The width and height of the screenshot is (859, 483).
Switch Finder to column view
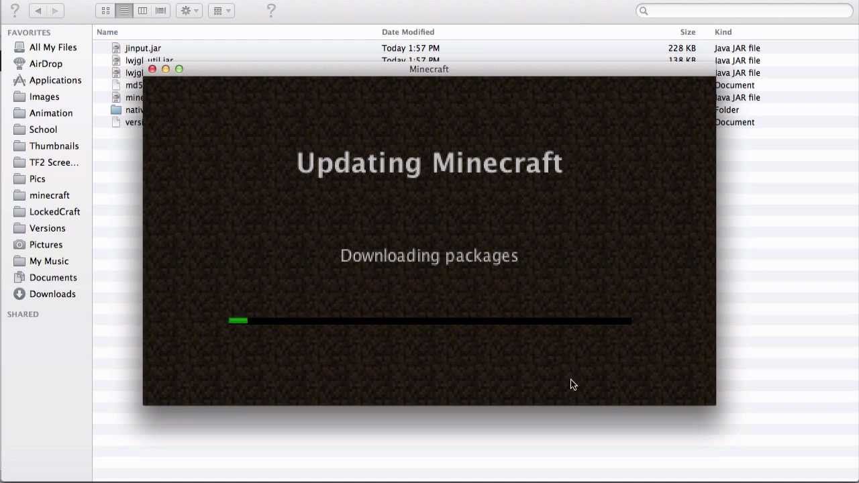pos(142,11)
